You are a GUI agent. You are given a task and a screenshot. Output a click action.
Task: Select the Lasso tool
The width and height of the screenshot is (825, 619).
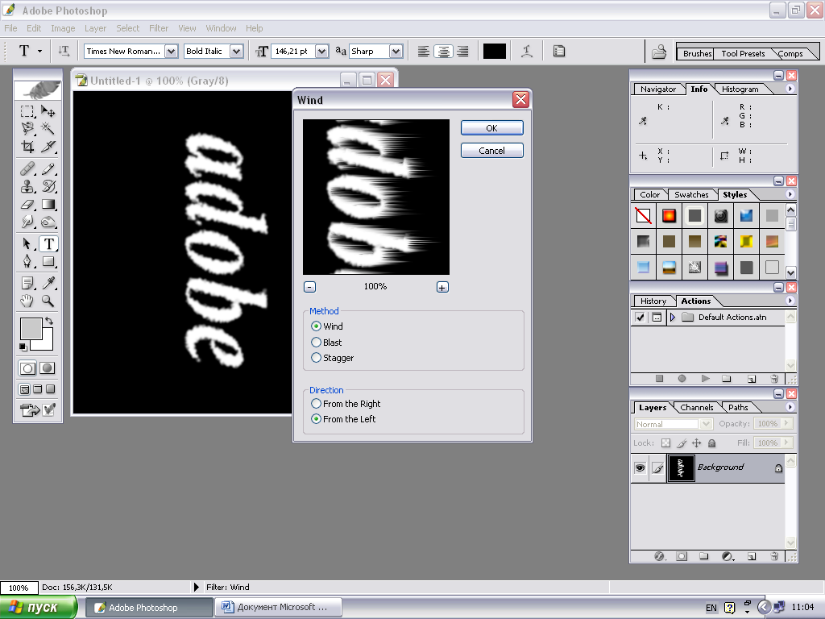27,128
